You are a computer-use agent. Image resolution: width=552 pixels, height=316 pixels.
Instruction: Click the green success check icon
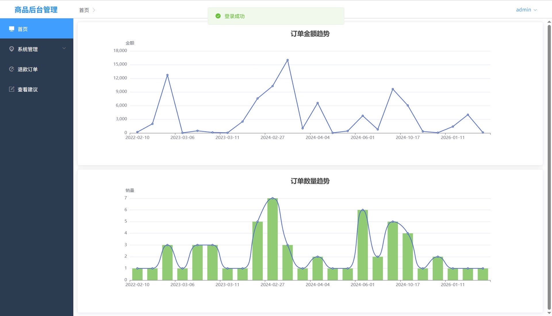(218, 16)
